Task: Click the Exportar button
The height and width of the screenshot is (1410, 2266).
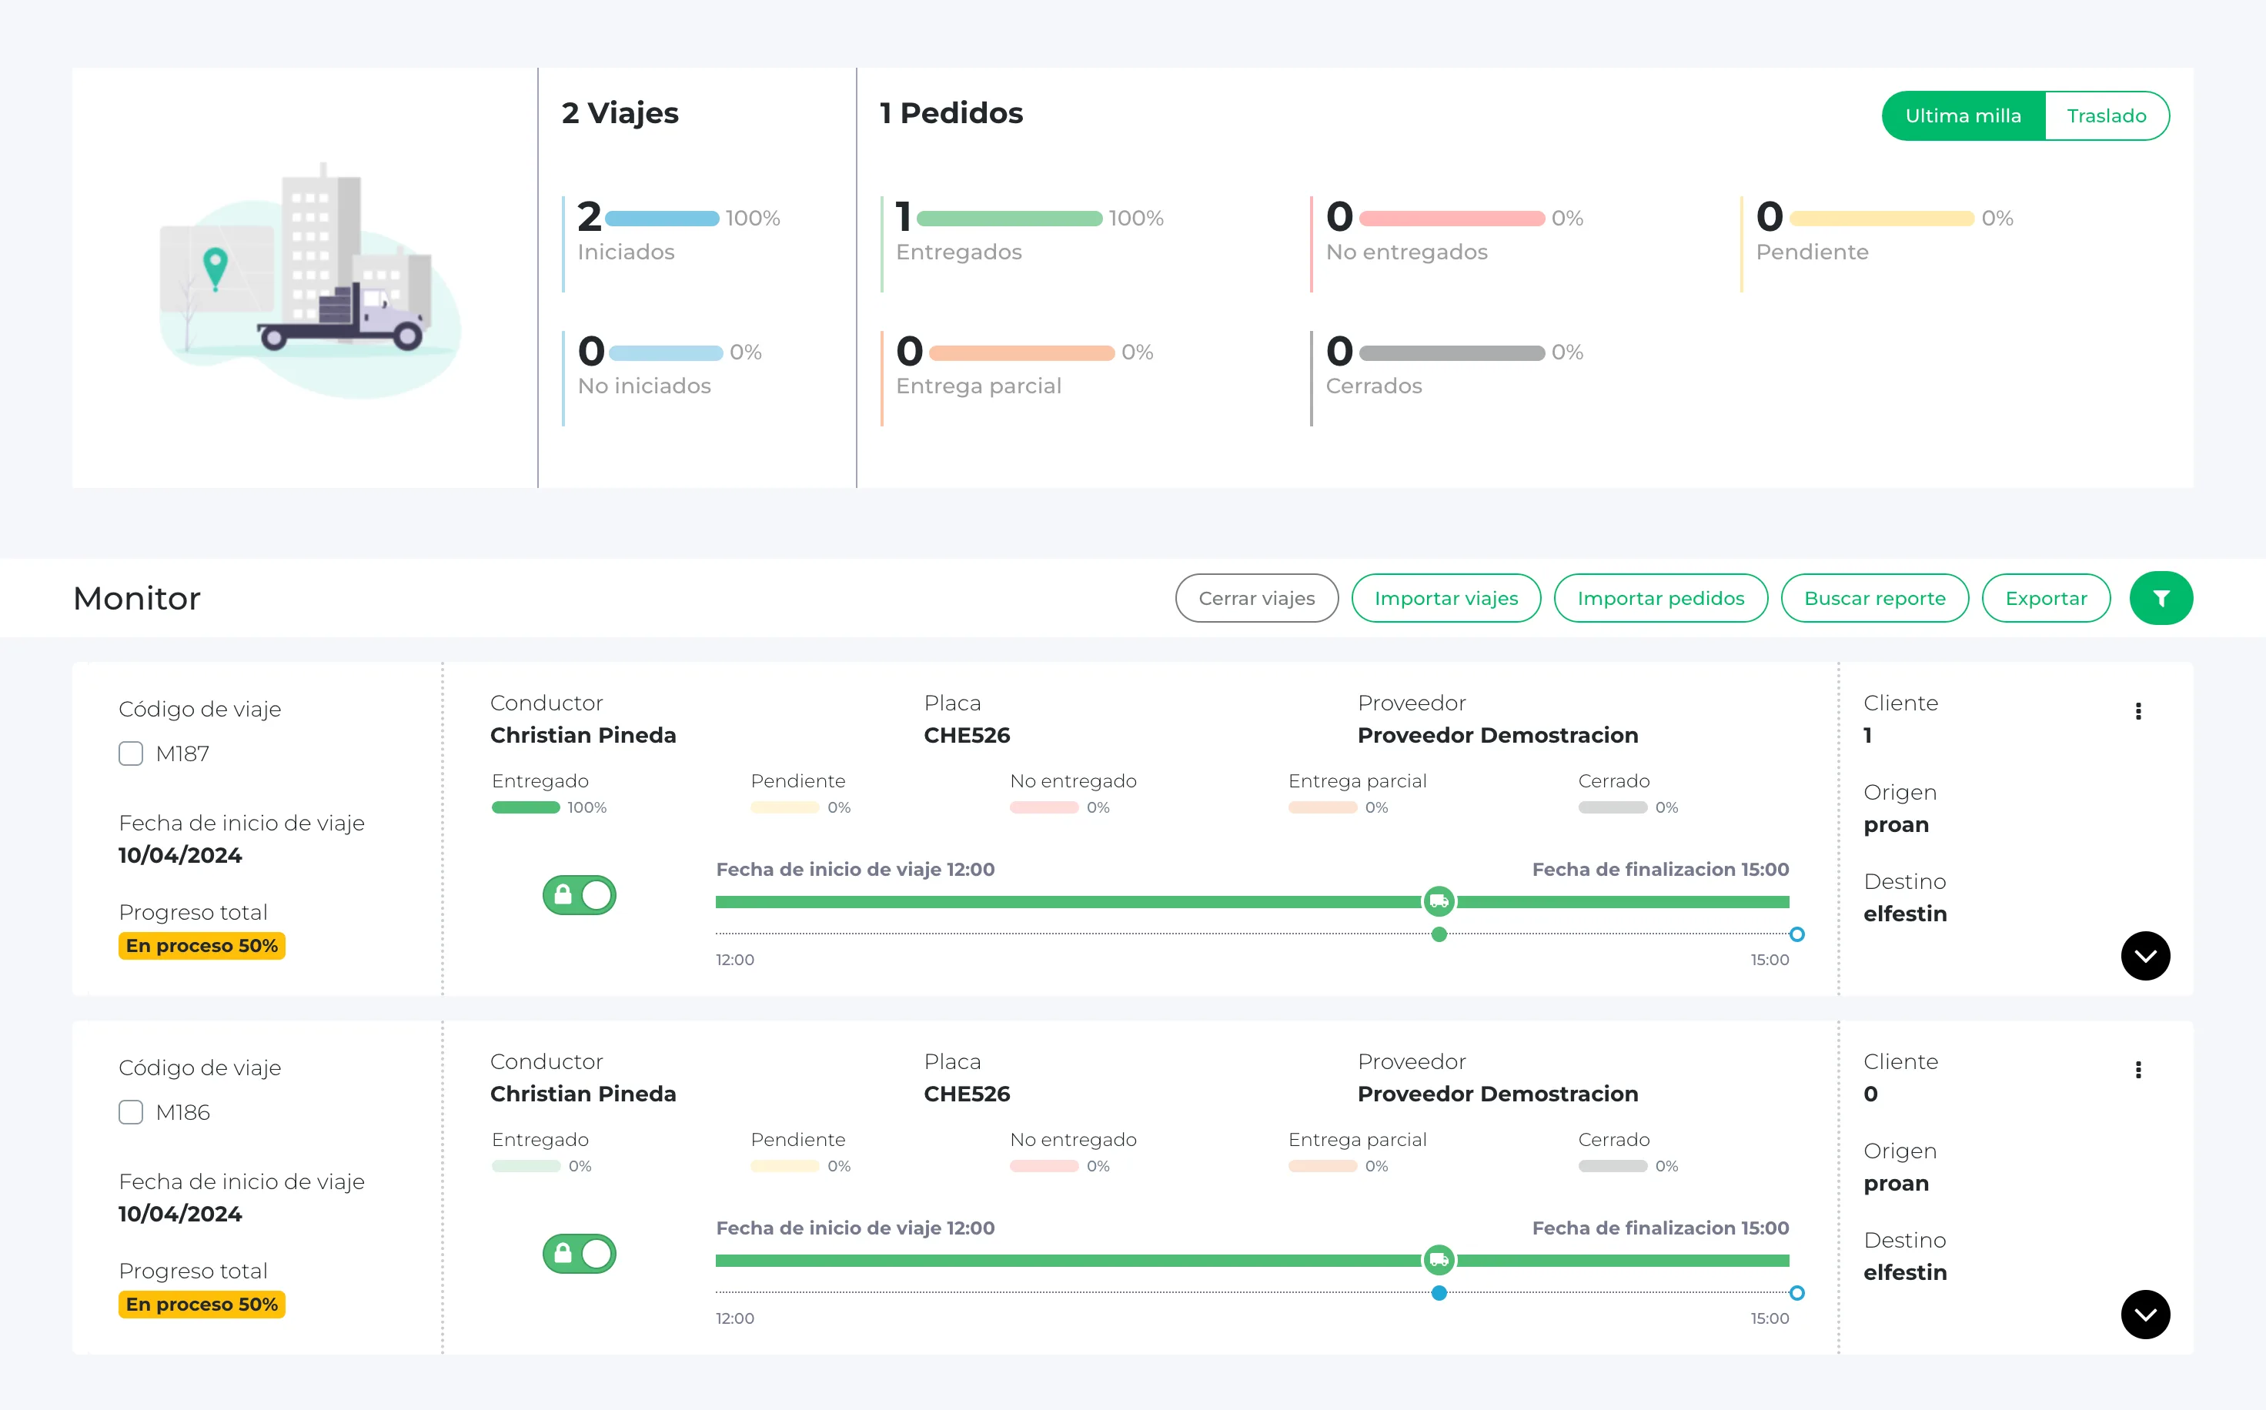Action: pyautogui.click(x=2045, y=598)
